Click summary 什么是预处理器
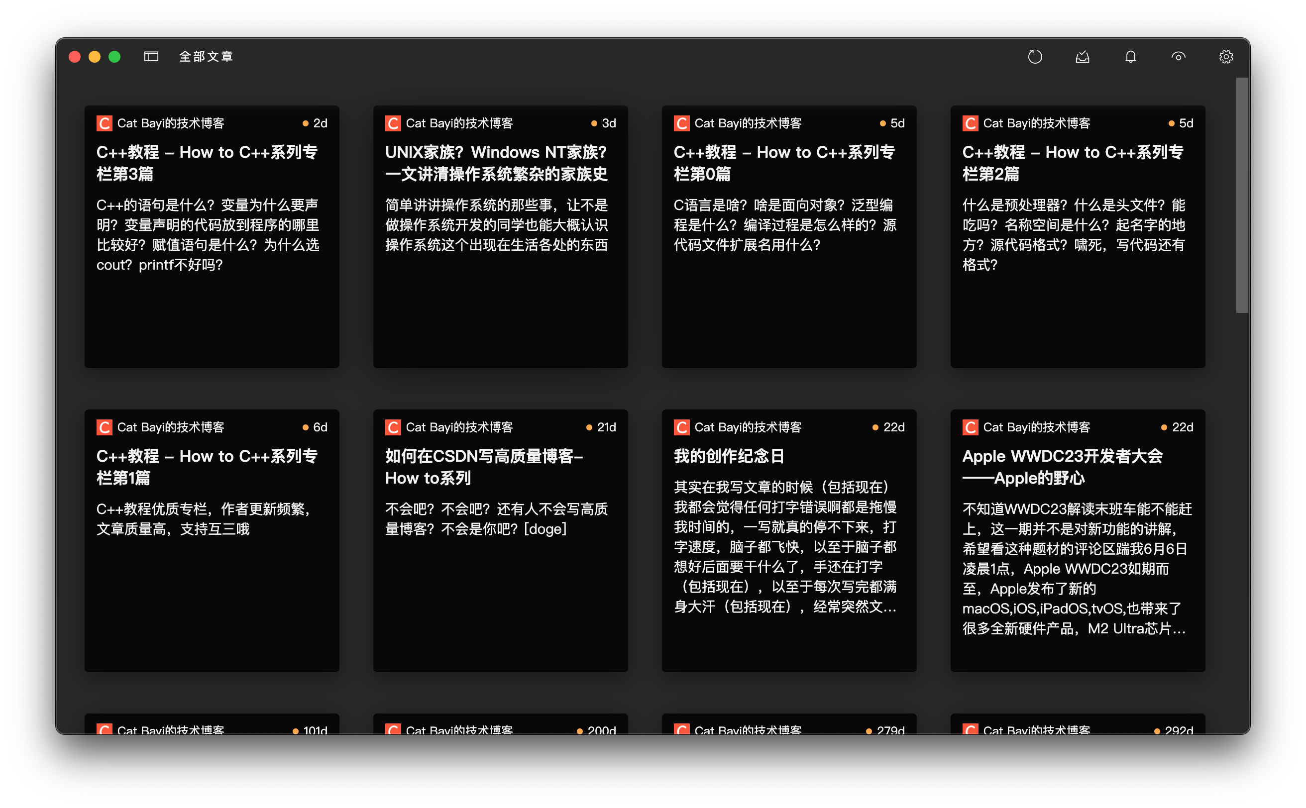The height and width of the screenshot is (808, 1306). point(1074,235)
